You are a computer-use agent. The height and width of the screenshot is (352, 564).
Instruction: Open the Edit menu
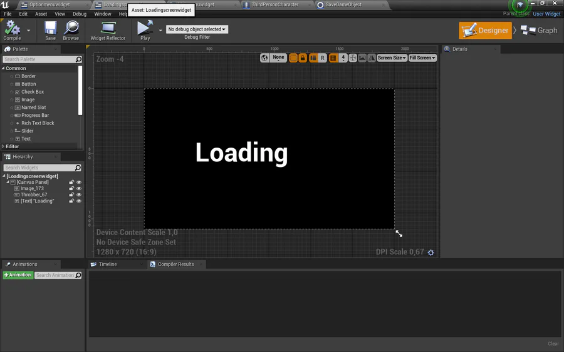tap(23, 14)
